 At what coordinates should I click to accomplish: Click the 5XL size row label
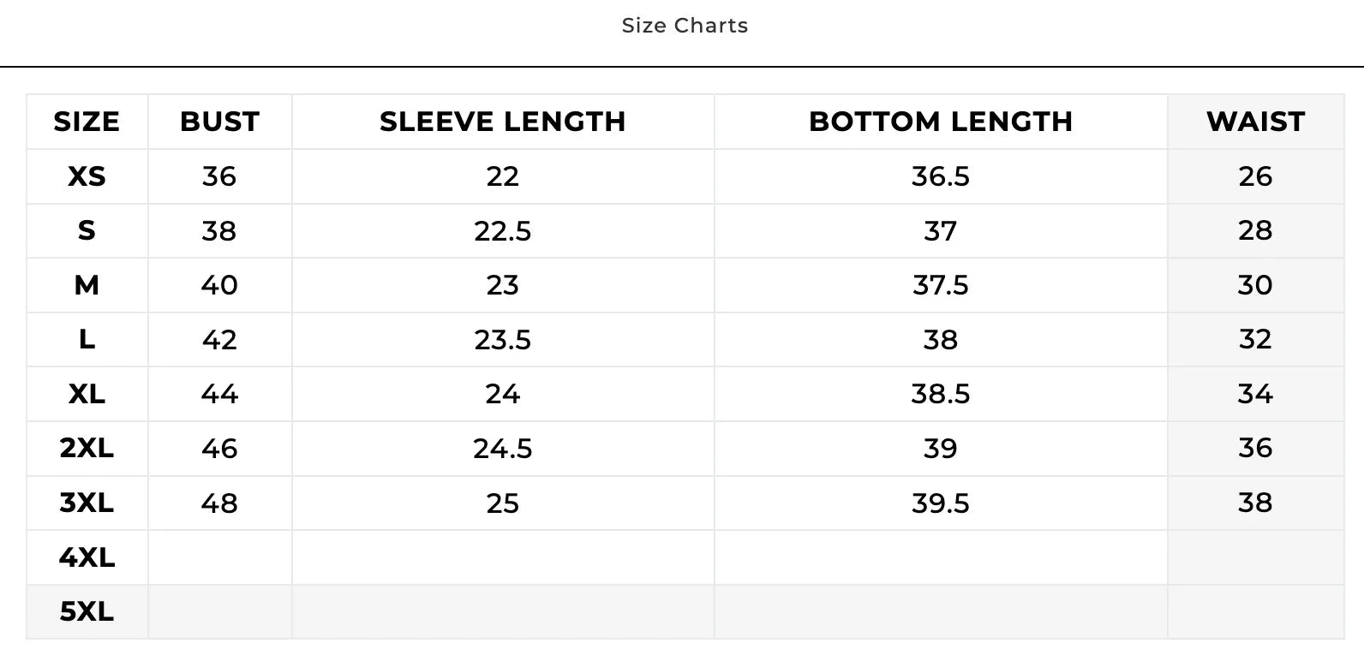pos(87,611)
